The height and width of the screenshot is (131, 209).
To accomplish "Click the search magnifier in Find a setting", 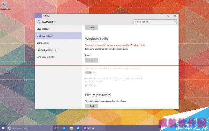I will click(x=175, y=22).
